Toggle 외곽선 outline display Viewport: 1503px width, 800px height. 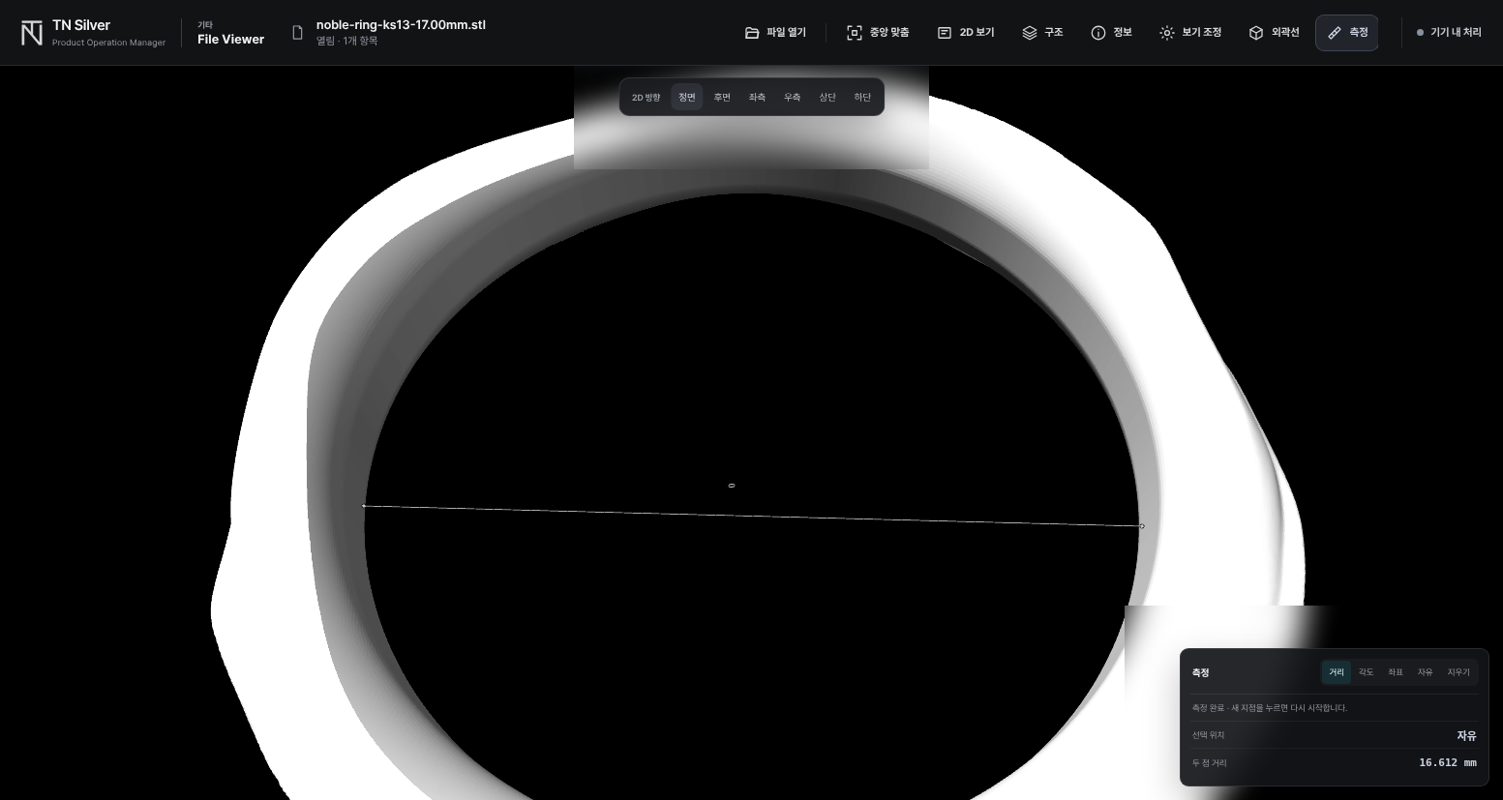tap(1274, 33)
